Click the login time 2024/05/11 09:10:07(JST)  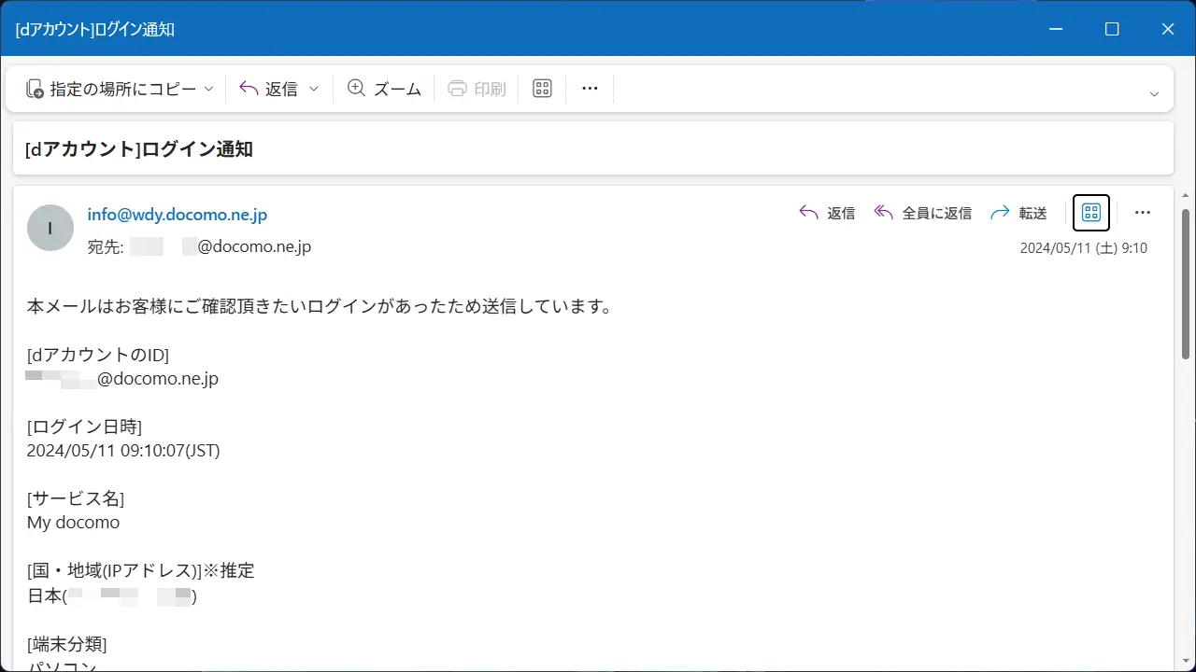point(123,451)
